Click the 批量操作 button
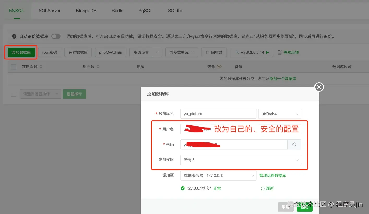This screenshot has width=369, height=214. point(74,94)
